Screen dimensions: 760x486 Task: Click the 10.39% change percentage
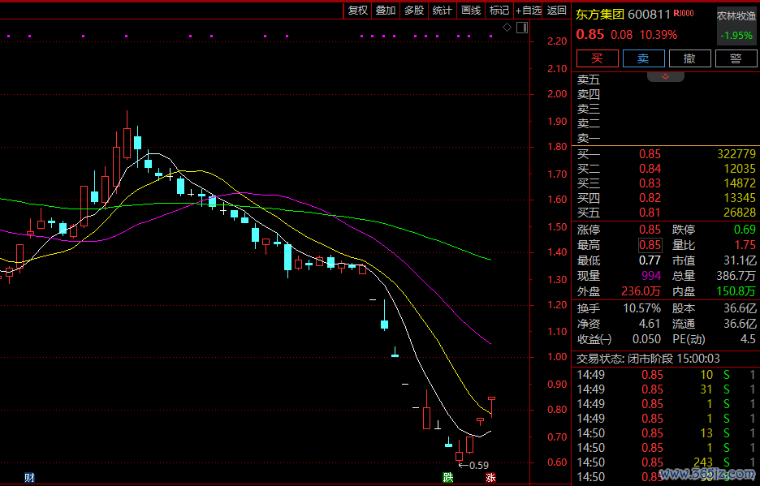coord(658,35)
